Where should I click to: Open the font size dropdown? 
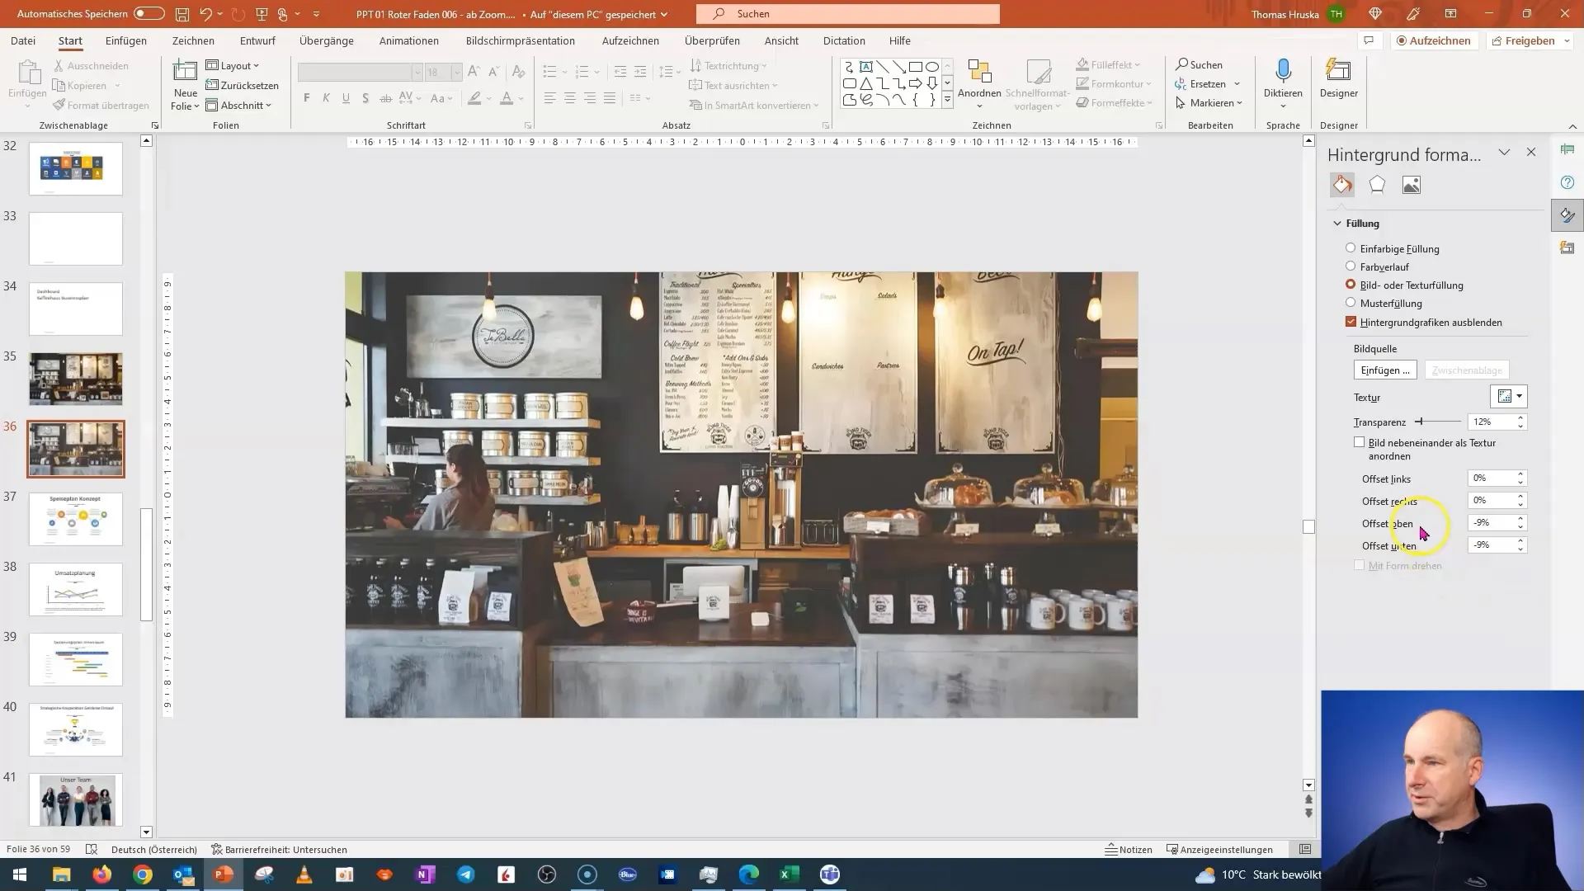pos(456,73)
